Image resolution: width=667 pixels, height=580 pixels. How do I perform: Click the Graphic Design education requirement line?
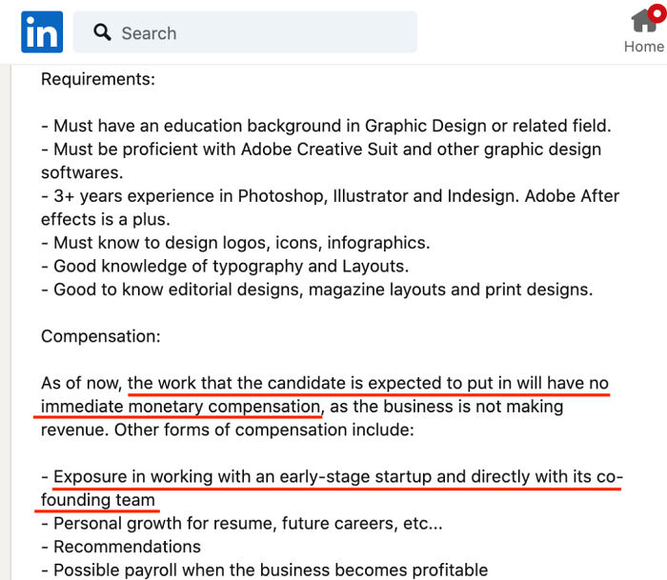(x=326, y=126)
